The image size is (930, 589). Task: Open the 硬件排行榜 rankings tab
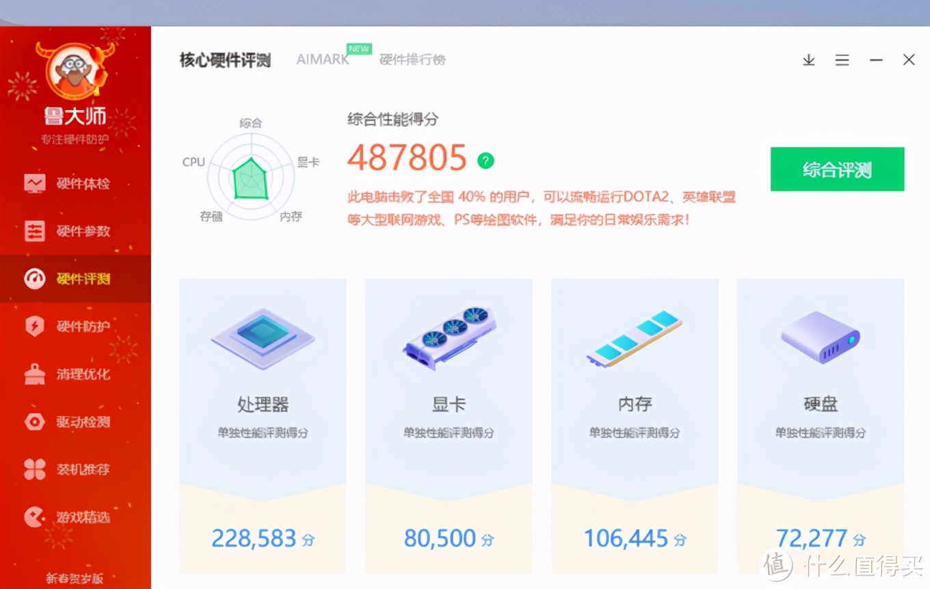pos(412,60)
